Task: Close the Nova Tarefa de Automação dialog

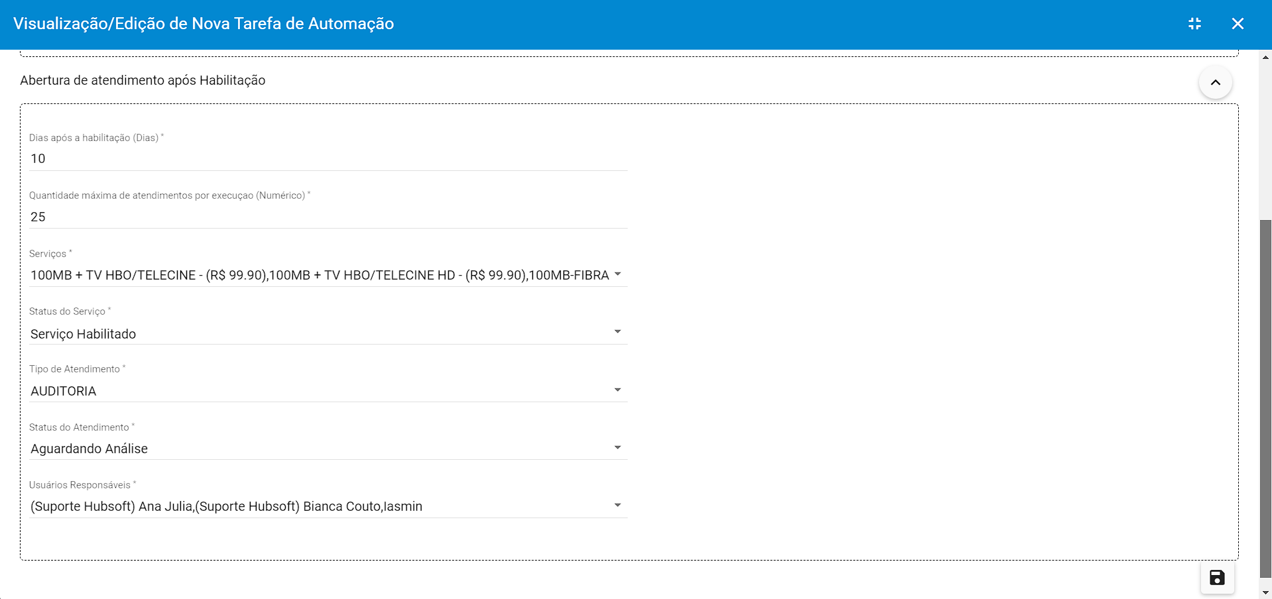Action: click(x=1238, y=24)
